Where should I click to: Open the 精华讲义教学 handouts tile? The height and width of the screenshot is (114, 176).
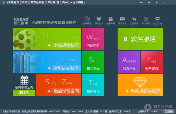pos(47,62)
